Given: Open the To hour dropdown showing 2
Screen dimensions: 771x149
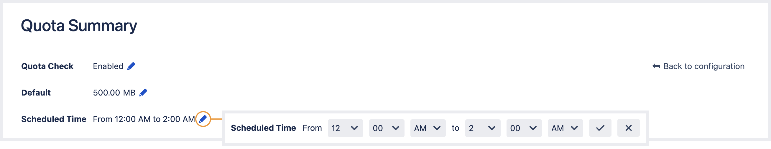Looking at the screenshot, I should [482, 128].
